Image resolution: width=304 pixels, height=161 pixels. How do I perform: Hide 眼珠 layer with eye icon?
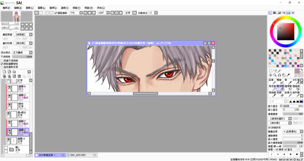tap(9, 104)
